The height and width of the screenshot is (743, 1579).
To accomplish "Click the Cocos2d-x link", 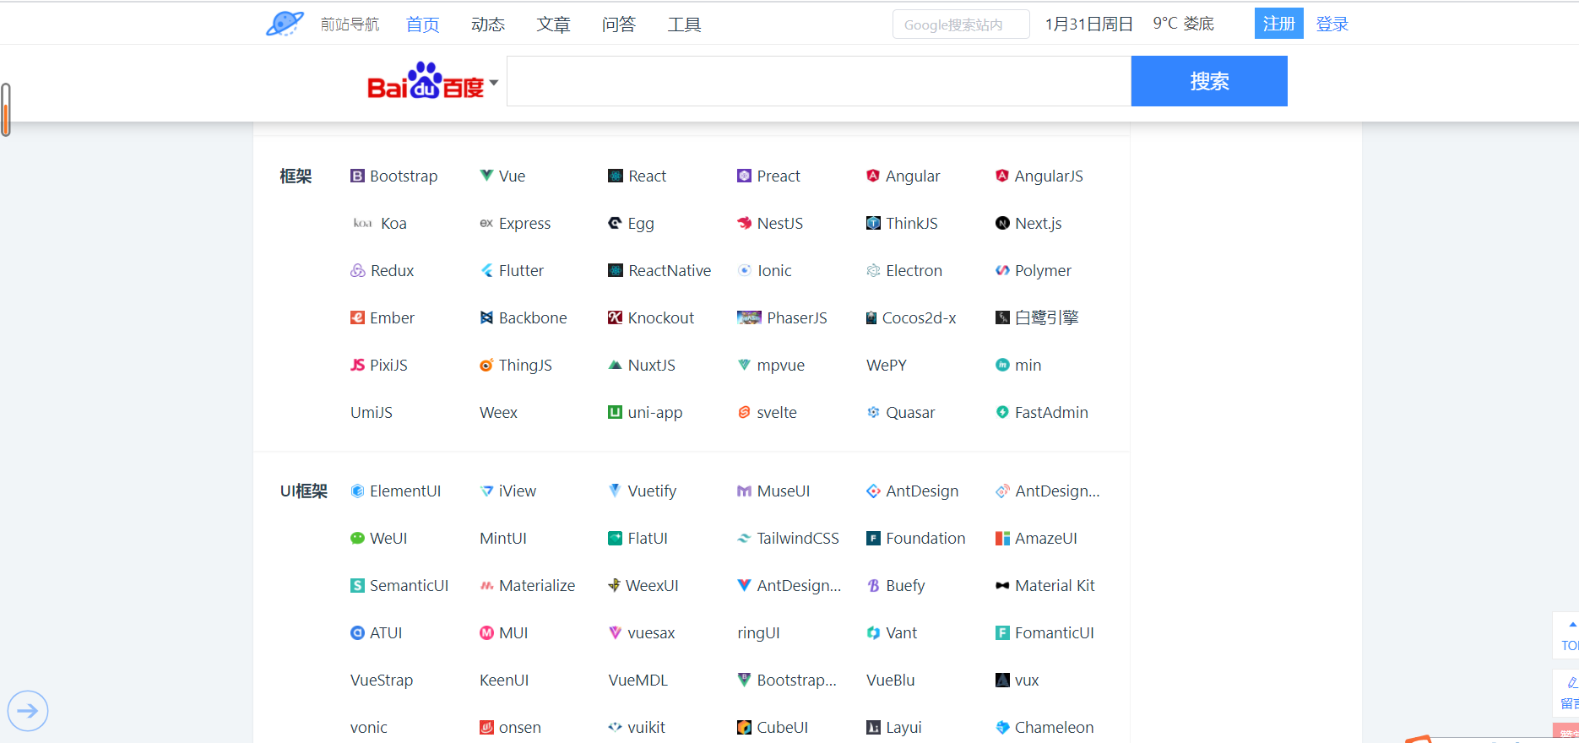I will 911,317.
